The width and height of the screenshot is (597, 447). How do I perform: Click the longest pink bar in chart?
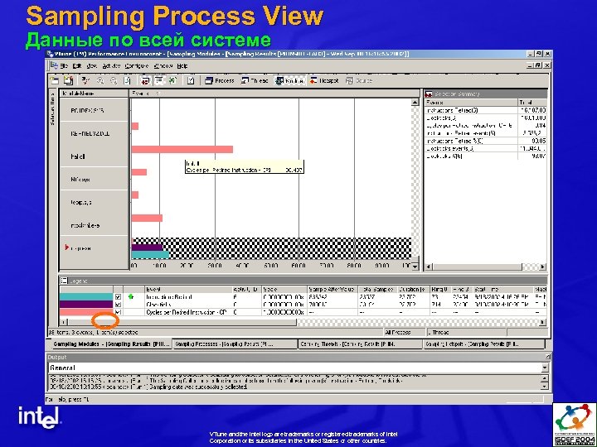(x=182, y=149)
